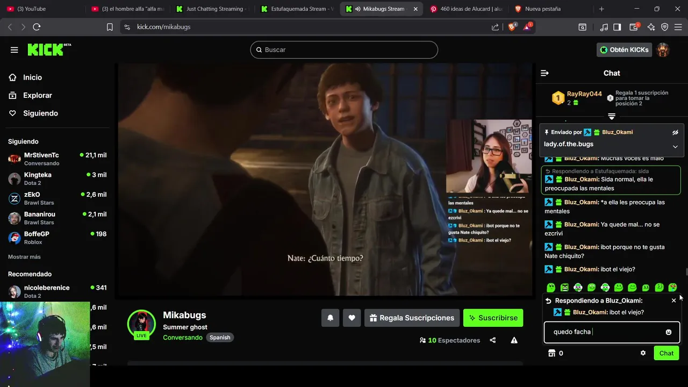Click the address bar with kick.com/mikabugs
This screenshot has height=387, width=688.
(x=306, y=27)
